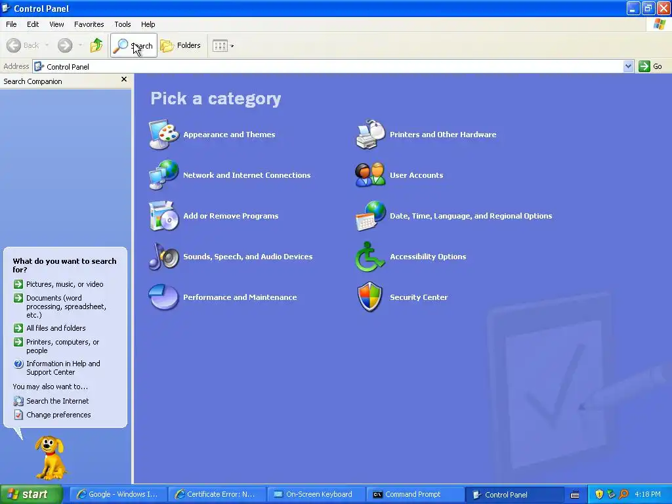Search for Pictures, music, or video

(x=65, y=284)
